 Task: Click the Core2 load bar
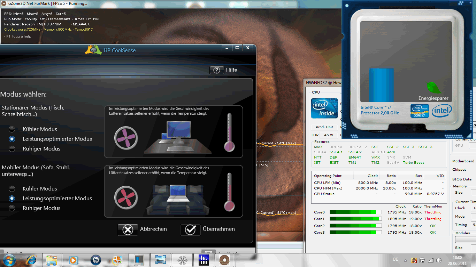pyautogui.click(x=355, y=226)
